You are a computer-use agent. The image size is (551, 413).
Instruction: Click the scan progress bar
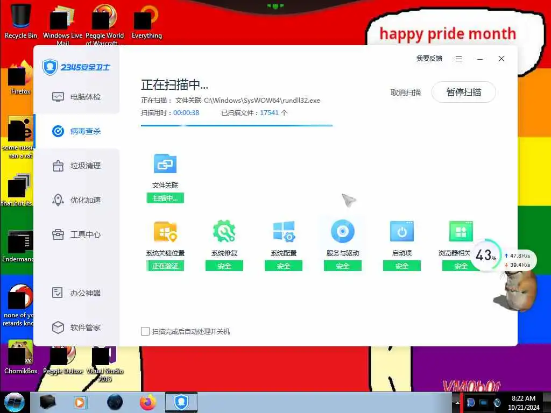point(237,125)
